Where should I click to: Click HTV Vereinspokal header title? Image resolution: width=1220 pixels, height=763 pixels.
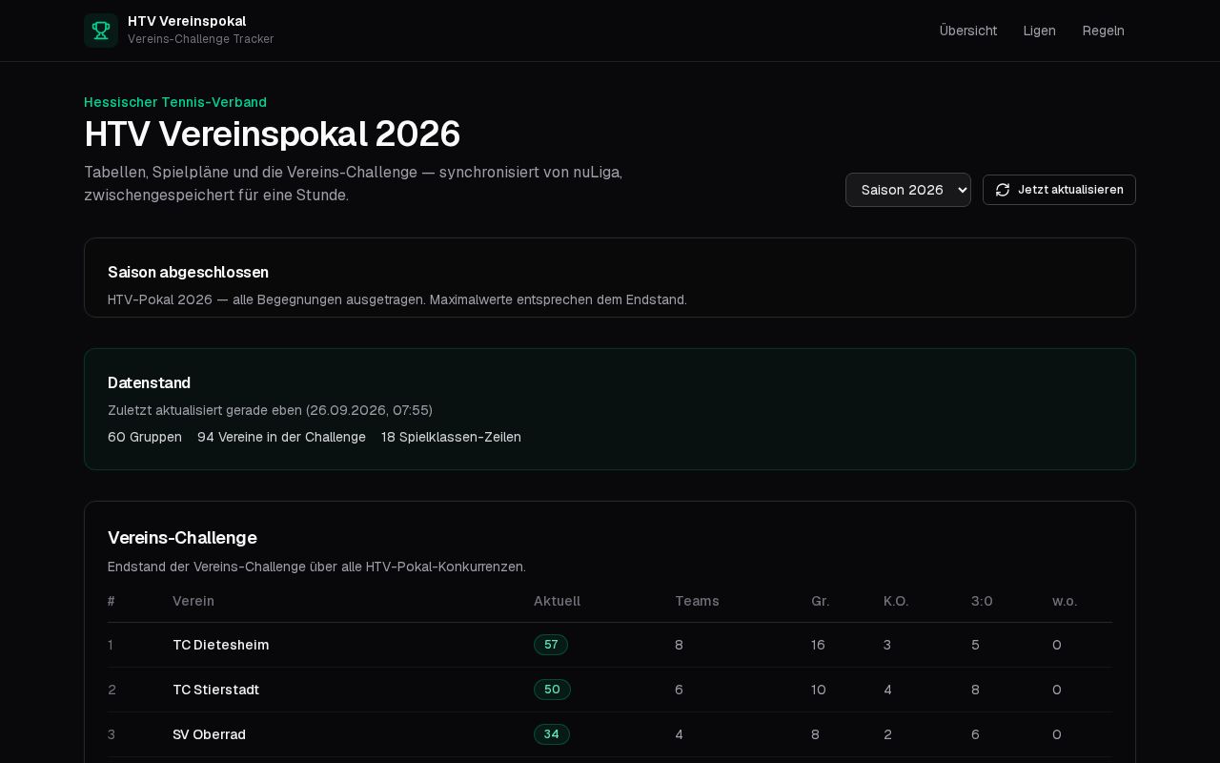point(187,21)
